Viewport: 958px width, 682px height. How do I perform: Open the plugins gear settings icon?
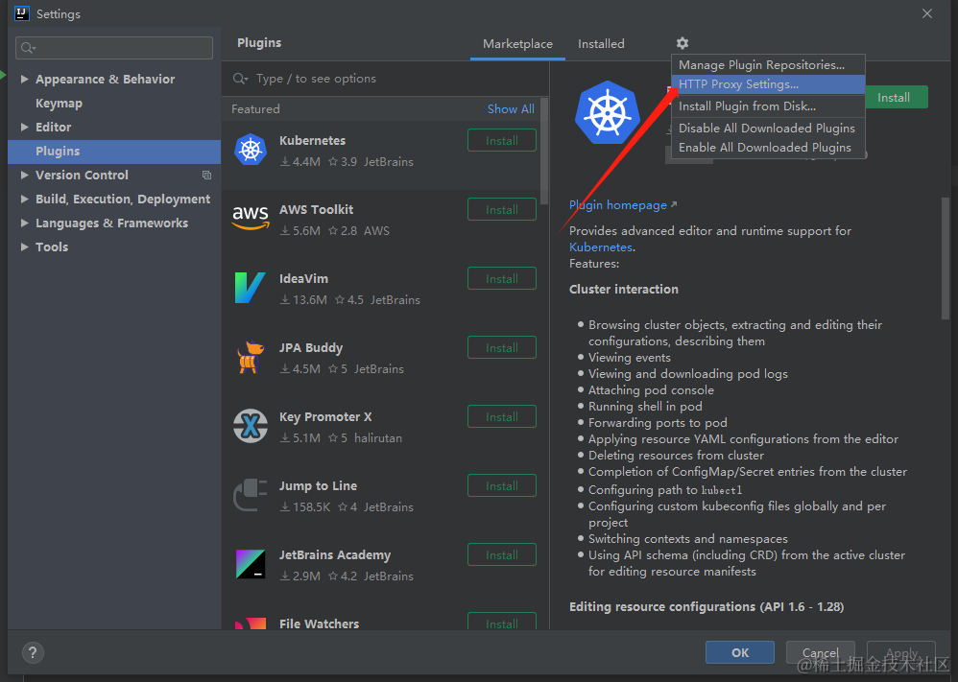pyautogui.click(x=682, y=43)
